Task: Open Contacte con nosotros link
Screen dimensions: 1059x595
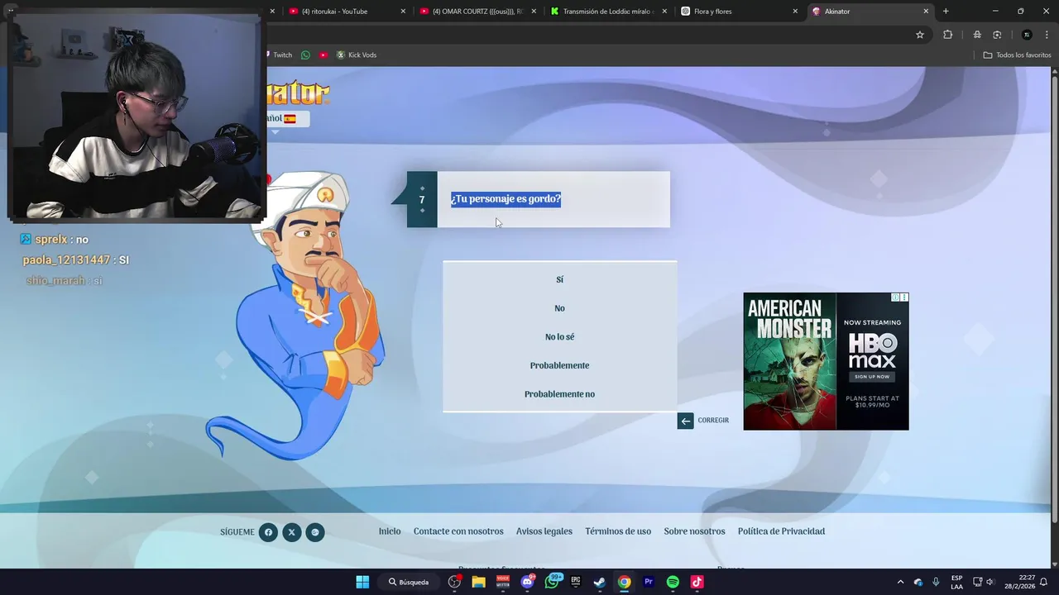Action: [458, 531]
